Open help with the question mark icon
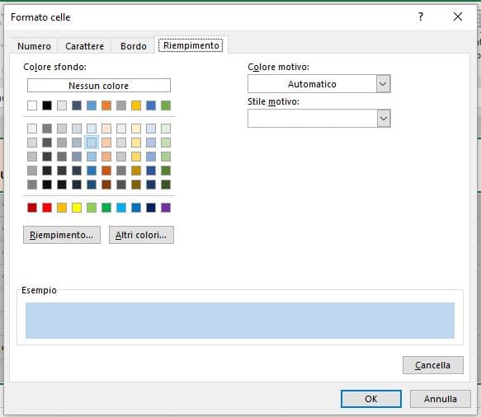The image size is (481, 417). (421, 16)
